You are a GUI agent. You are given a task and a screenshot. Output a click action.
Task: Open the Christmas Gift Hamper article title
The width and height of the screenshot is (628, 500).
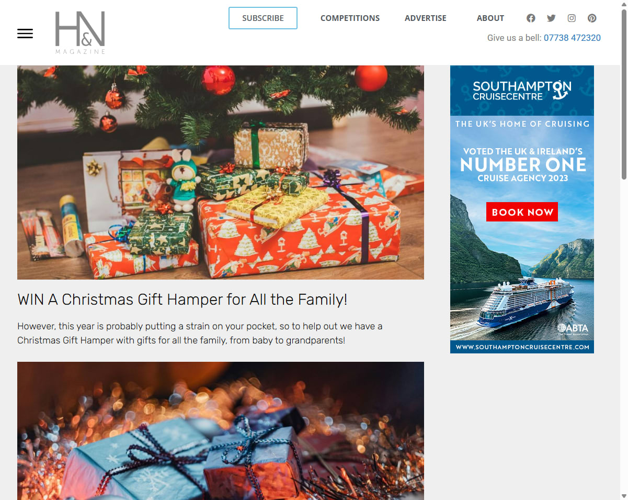[182, 299]
